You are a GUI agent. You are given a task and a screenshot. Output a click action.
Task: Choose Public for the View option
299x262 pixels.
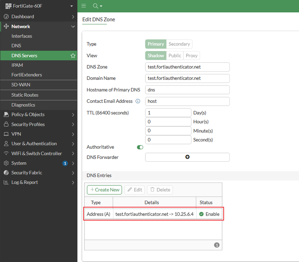175,56
